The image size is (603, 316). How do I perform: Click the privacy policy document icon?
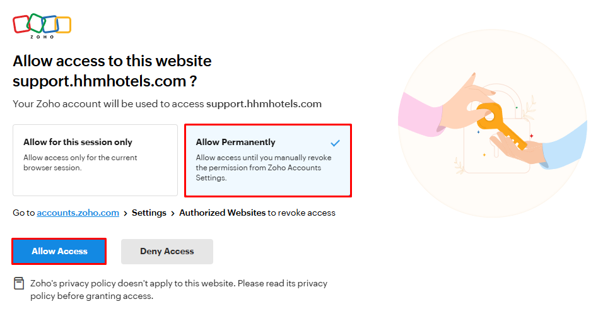click(19, 283)
